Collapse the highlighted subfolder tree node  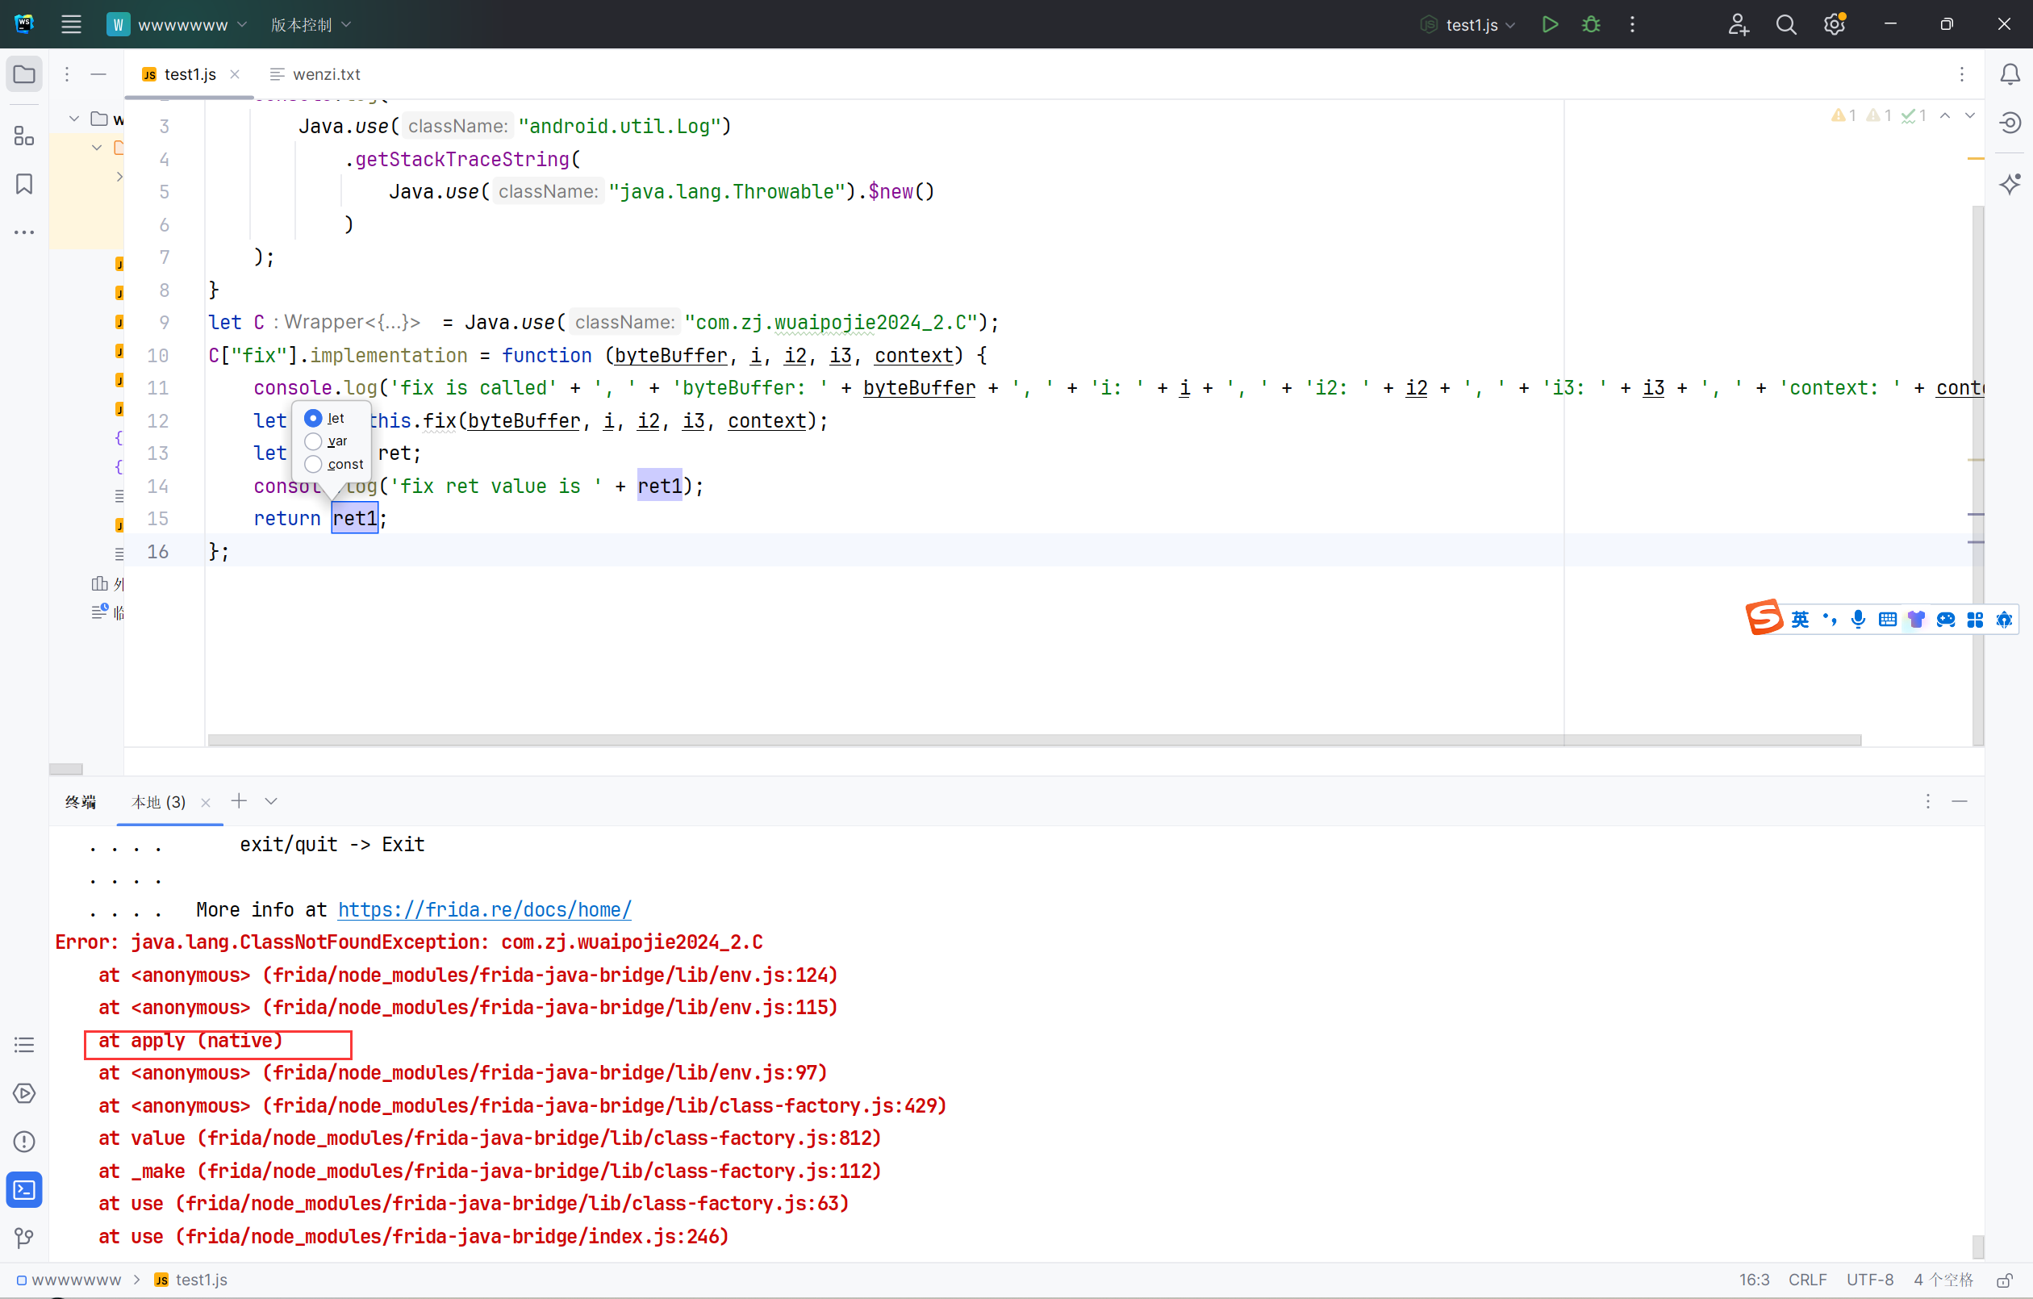click(97, 148)
